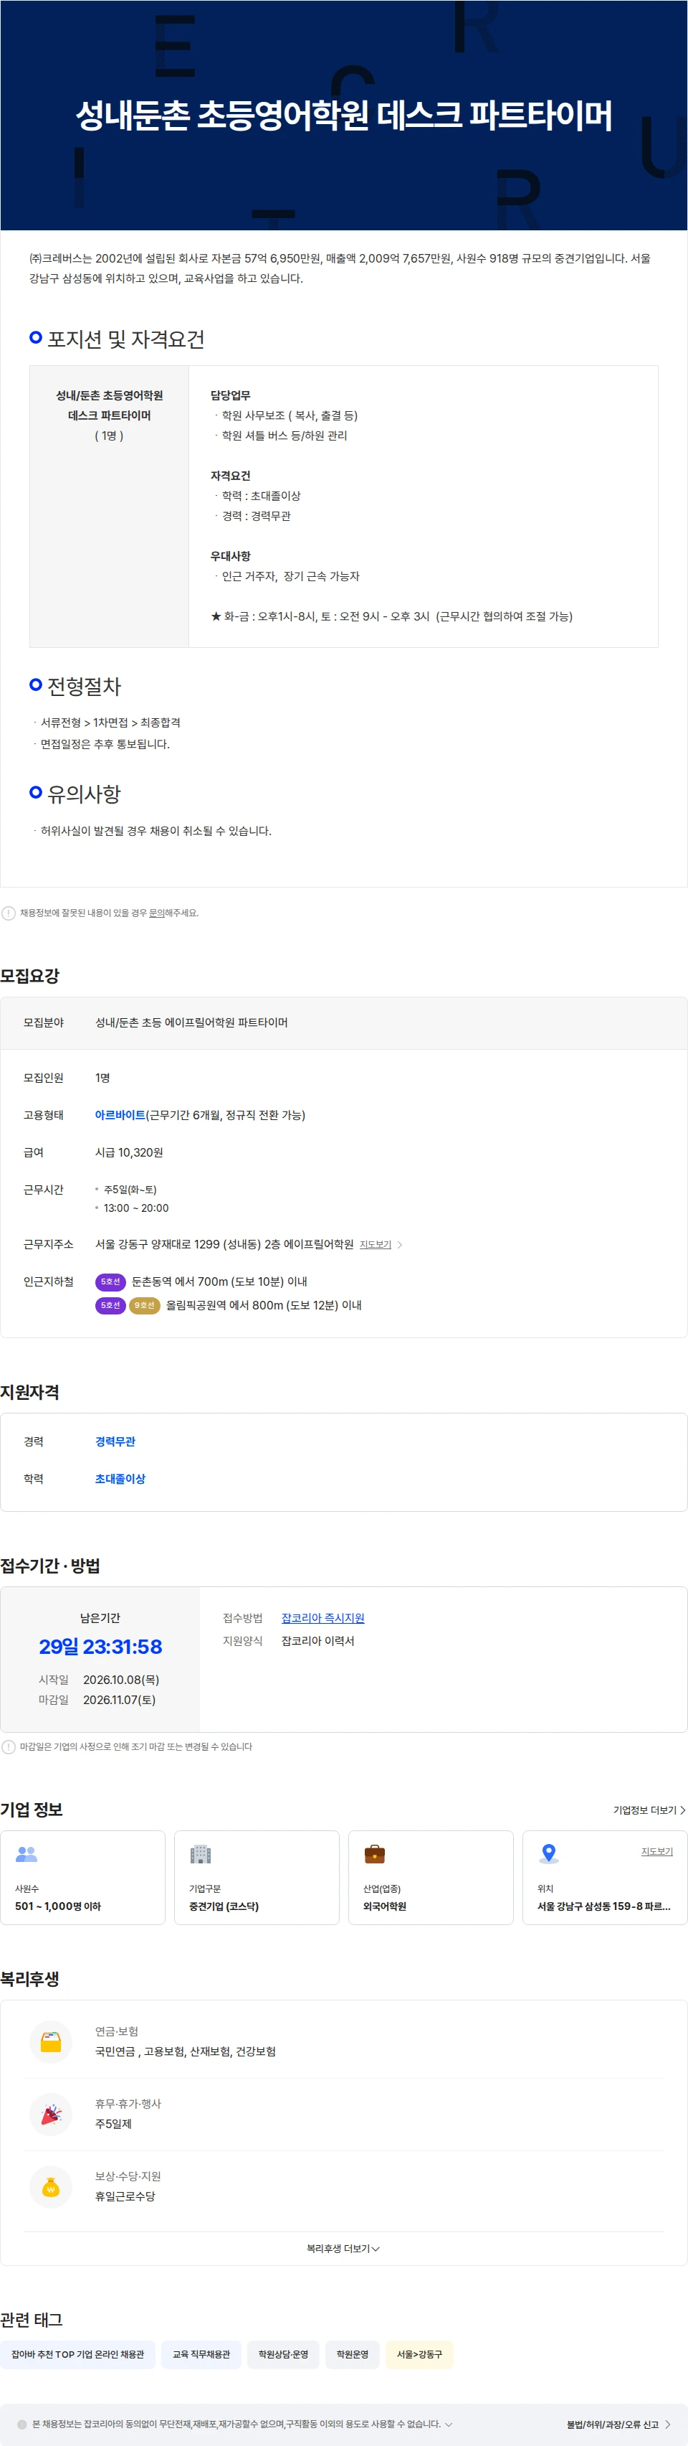The image size is (688, 2446).
Task: Click the gray circle icon in footer notice
Action: pos(21,2424)
